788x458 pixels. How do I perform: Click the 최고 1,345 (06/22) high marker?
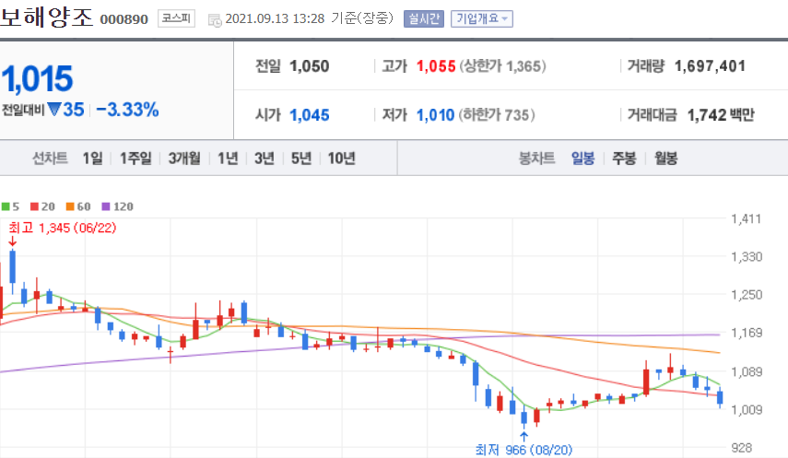click(x=63, y=228)
